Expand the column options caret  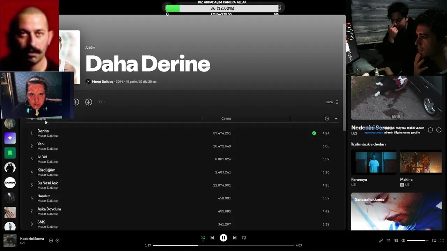click(336, 119)
